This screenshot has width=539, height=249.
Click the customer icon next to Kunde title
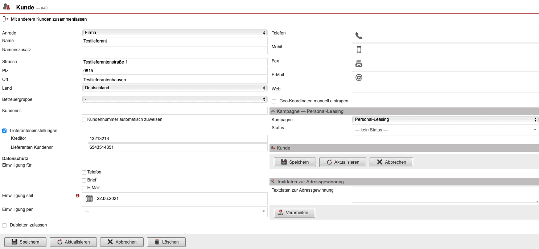7,7
